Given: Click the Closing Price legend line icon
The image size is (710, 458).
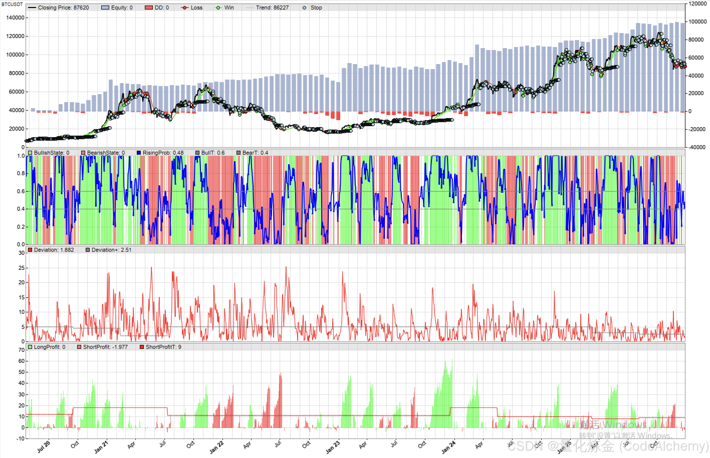Looking at the screenshot, I should (32, 8).
